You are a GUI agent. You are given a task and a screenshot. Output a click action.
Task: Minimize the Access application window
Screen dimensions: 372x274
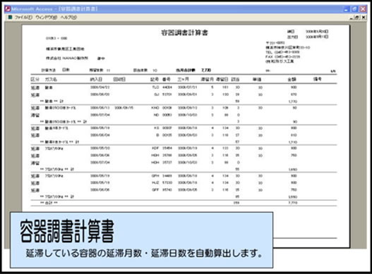click(346, 9)
